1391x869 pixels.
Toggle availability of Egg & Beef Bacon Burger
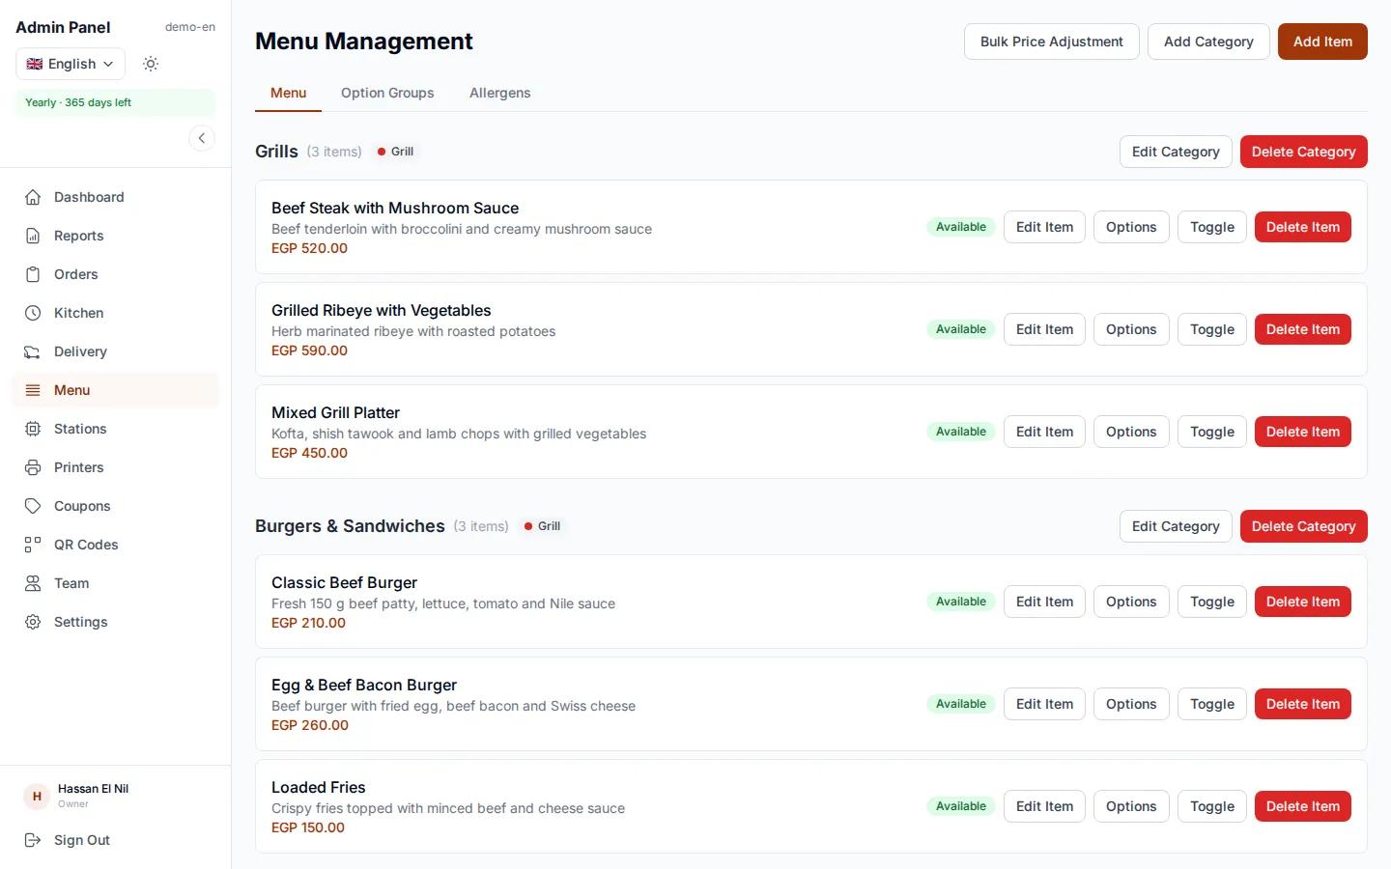point(1212,704)
